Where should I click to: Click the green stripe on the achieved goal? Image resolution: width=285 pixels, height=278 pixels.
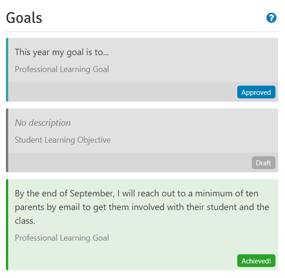[7, 225]
